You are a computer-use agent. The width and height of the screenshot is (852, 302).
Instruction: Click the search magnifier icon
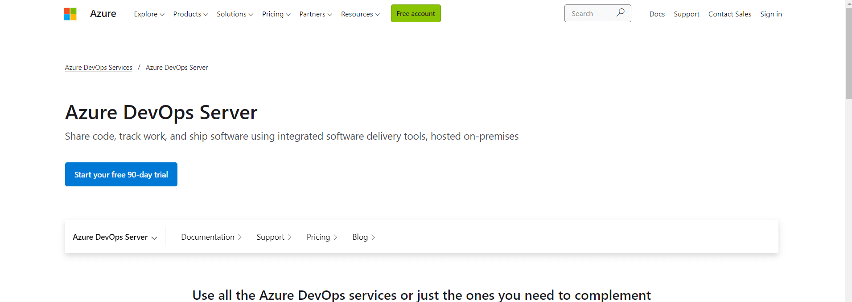(620, 13)
